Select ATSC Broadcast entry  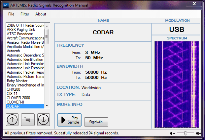[25, 34]
